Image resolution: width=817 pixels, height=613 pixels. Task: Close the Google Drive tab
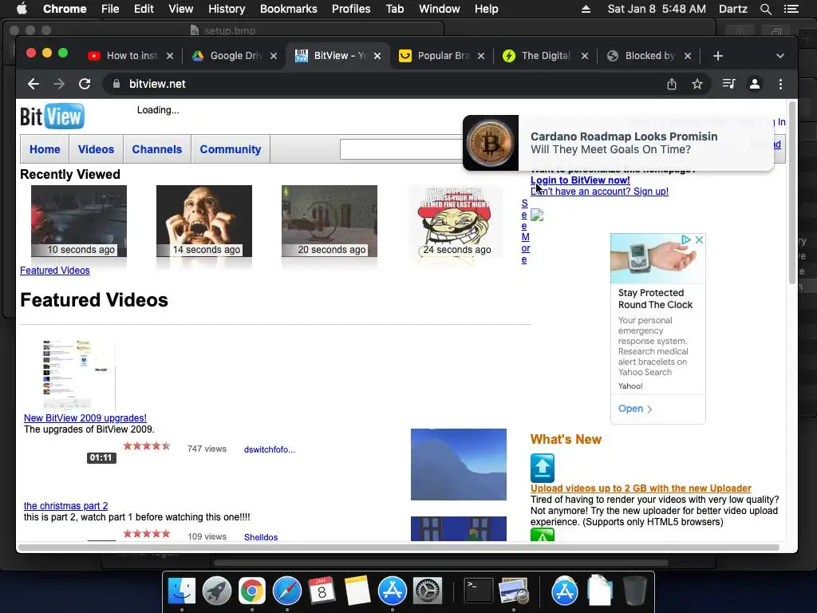point(274,56)
